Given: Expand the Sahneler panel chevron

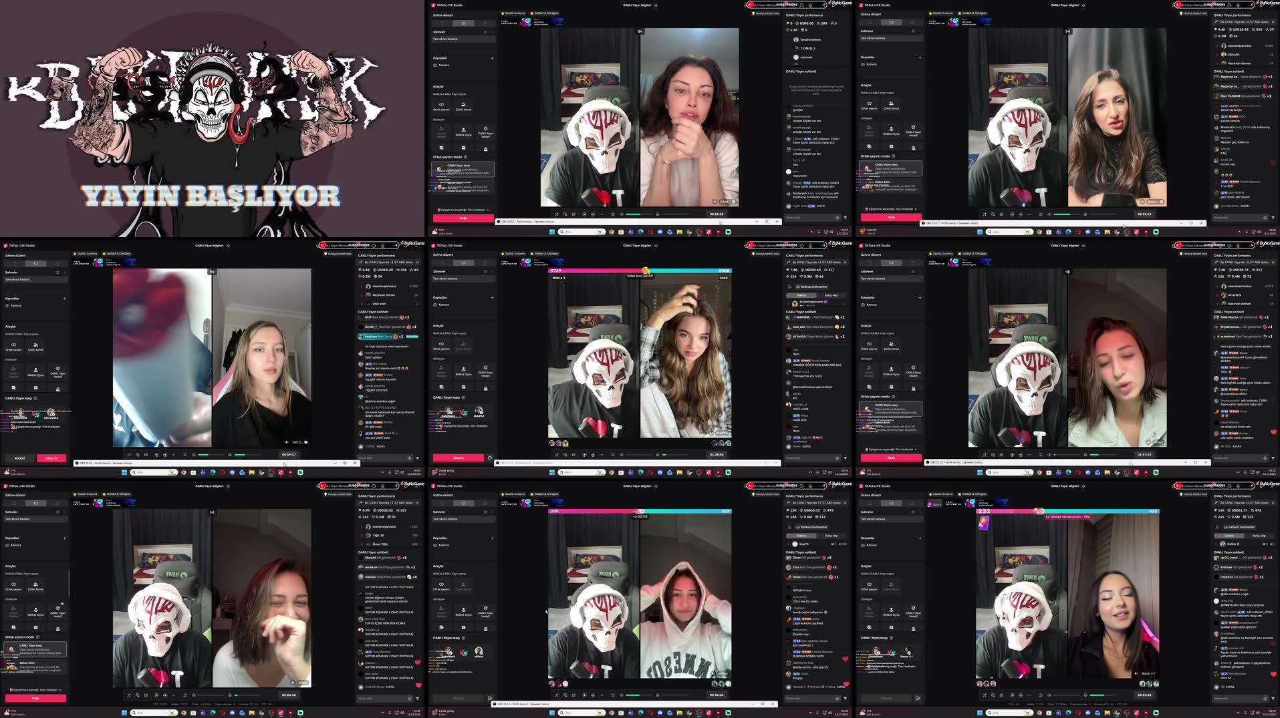Looking at the screenshot, I should 493,32.
